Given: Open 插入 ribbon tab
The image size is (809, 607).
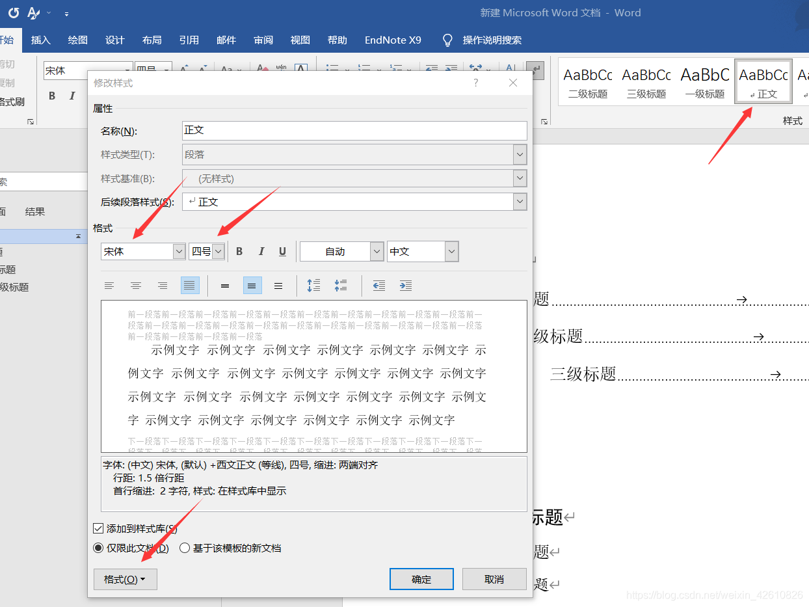Looking at the screenshot, I should tap(40, 40).
